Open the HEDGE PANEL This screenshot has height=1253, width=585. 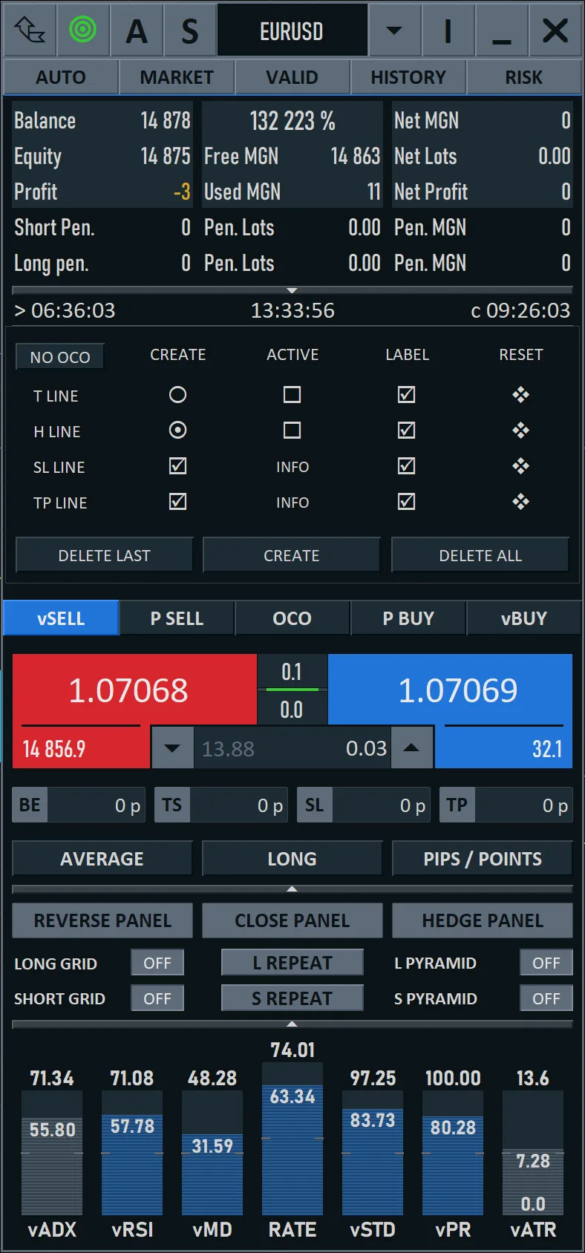(483, 920)
